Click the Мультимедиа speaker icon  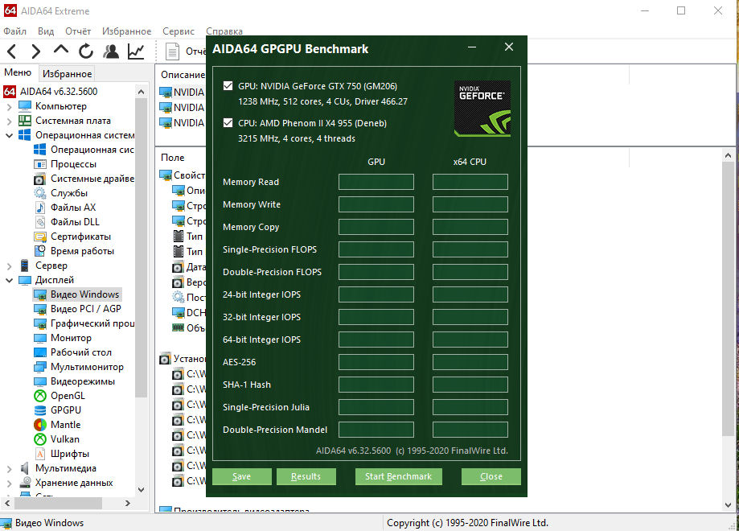click(24, 468)
